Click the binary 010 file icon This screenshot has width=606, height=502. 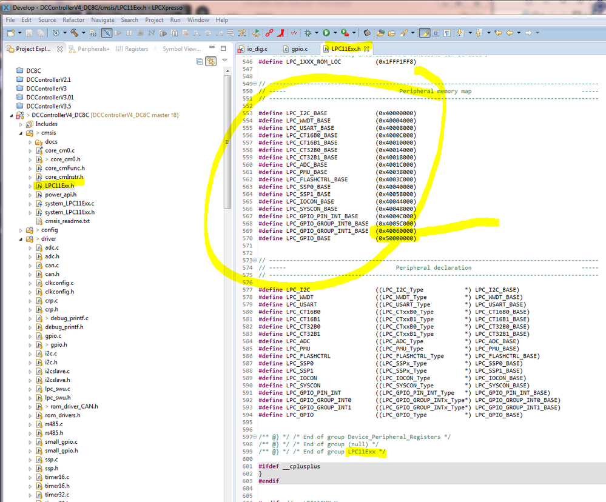point(93,33)
